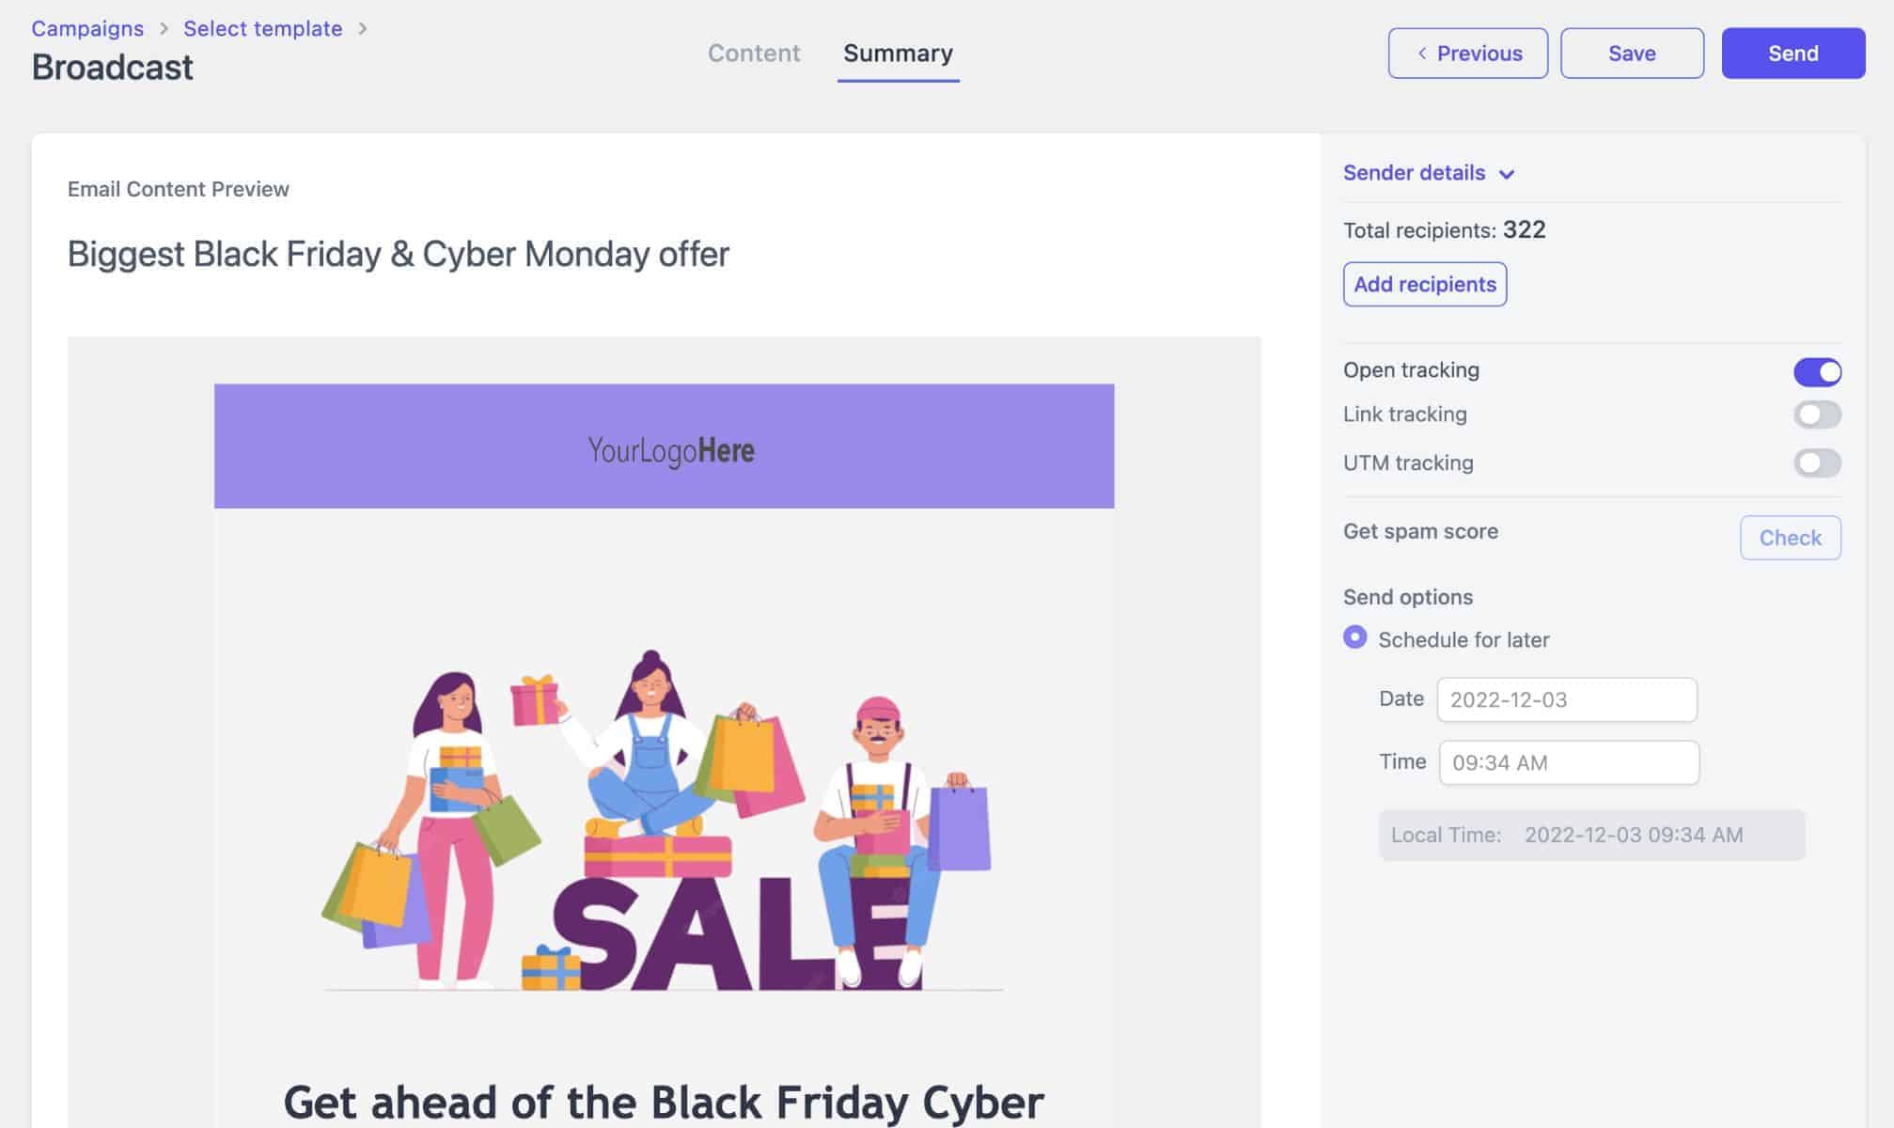Click the Sender details dropdown chevron
The image size is (1894, 1128).
(x=1511, y=173)
